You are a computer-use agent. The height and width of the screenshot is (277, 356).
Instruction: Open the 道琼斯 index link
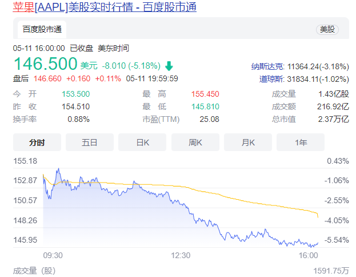[271, 79]
